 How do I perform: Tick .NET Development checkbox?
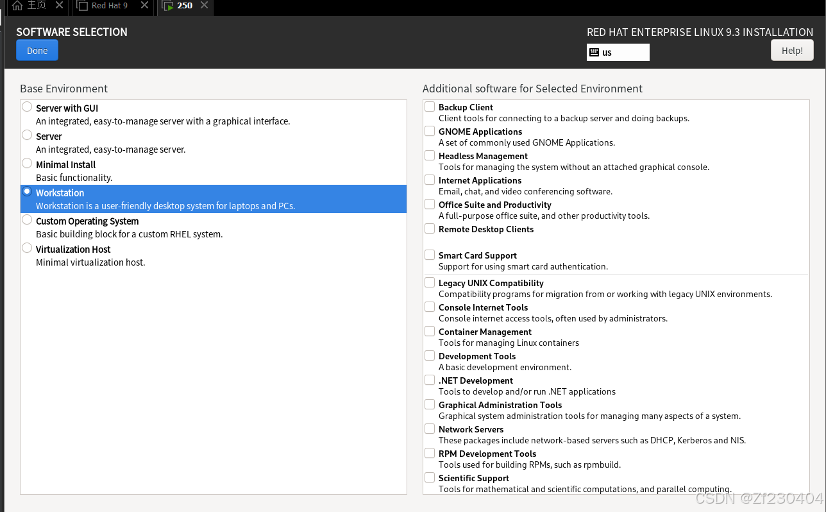point(430,380)
